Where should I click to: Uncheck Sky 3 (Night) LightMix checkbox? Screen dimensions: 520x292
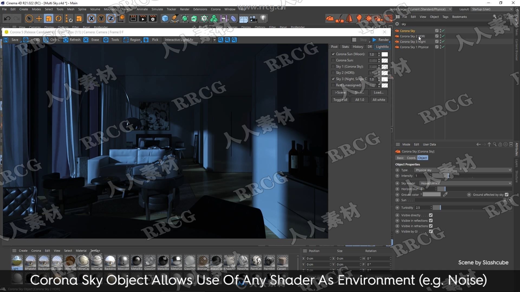333,79
